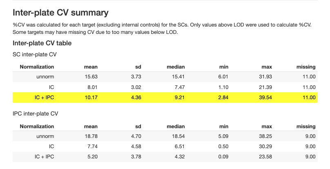Click the missing header in SC table
Viewport: 330px width, 169px height.
click(x=306, y=67)
